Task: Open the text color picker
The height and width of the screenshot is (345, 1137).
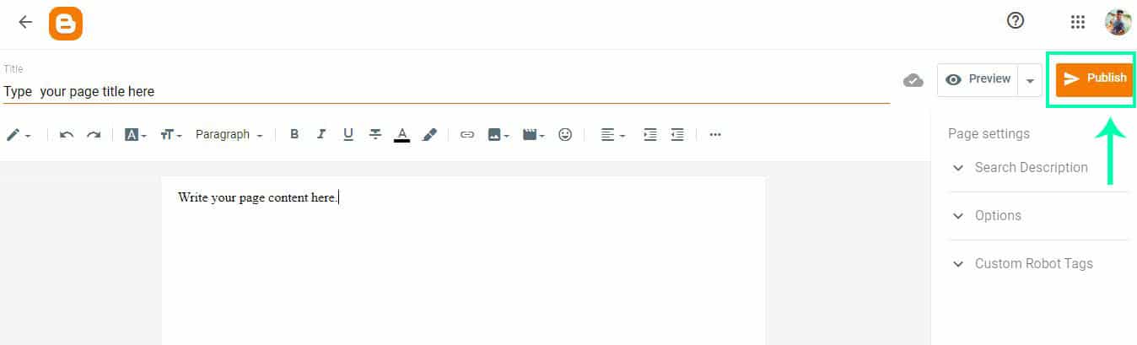Action: [402, 135]
